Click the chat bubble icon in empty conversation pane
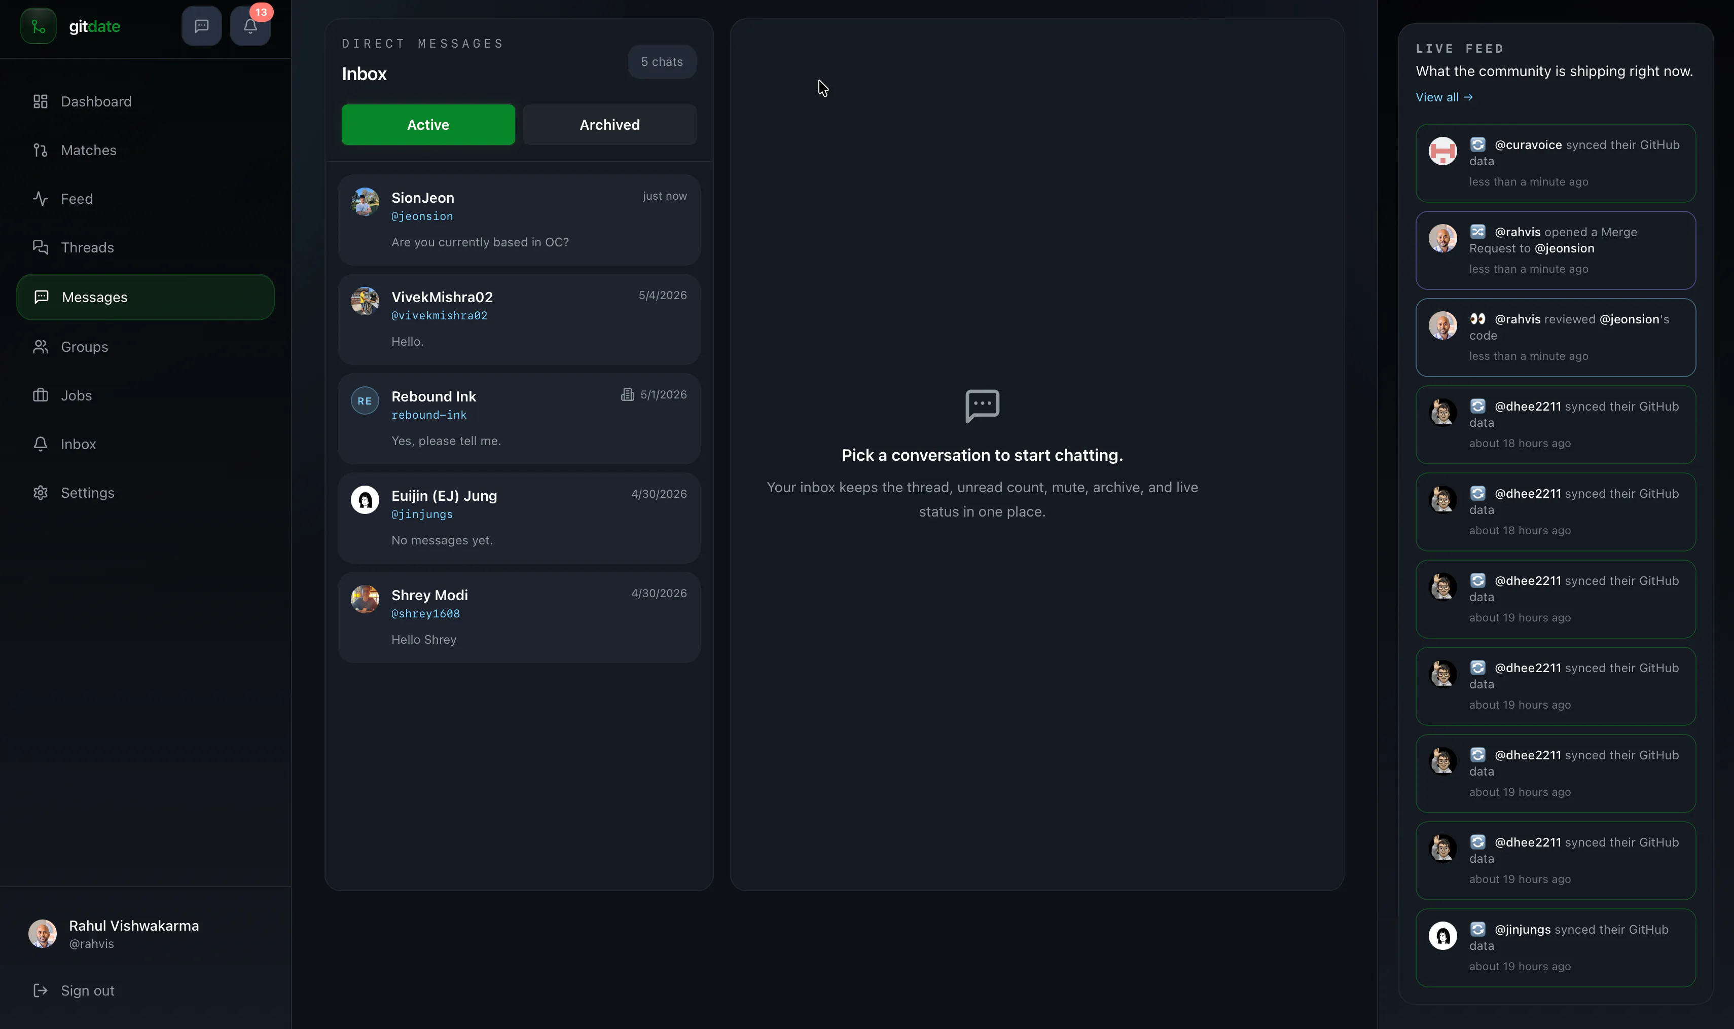The width and height of the screenshot is (1734, 1029). pyautogui.click(x=982, y=406)
